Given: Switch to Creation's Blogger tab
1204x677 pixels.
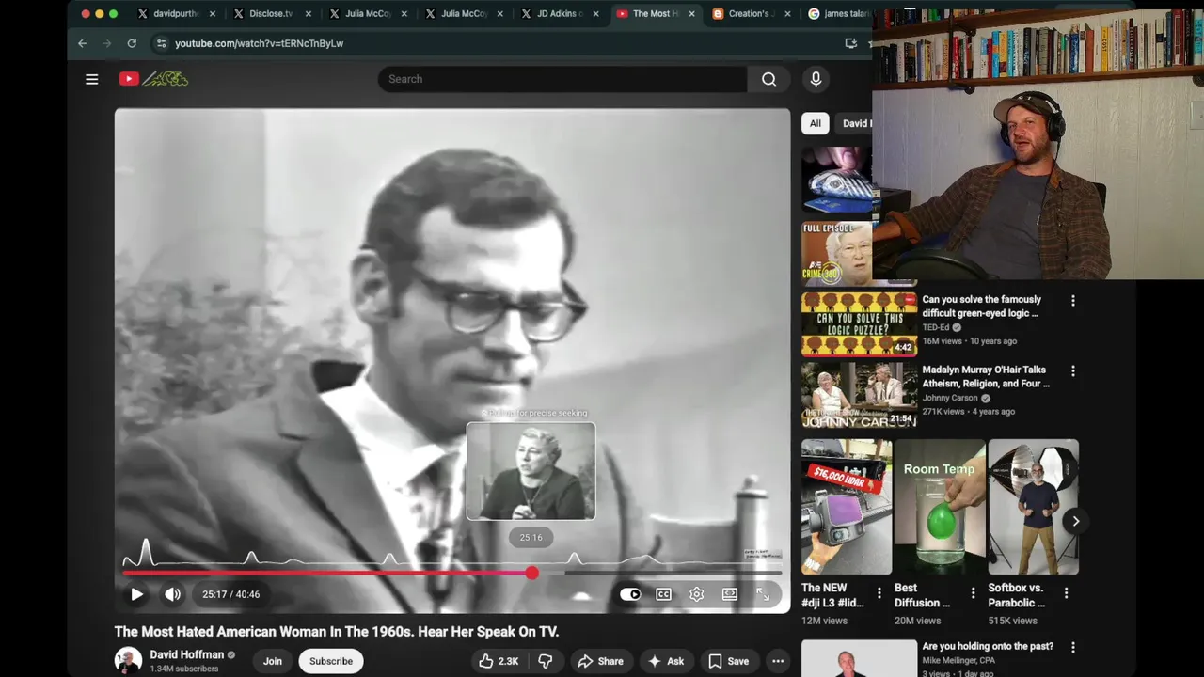Looking at the screenshot, I should click(751, 14).
